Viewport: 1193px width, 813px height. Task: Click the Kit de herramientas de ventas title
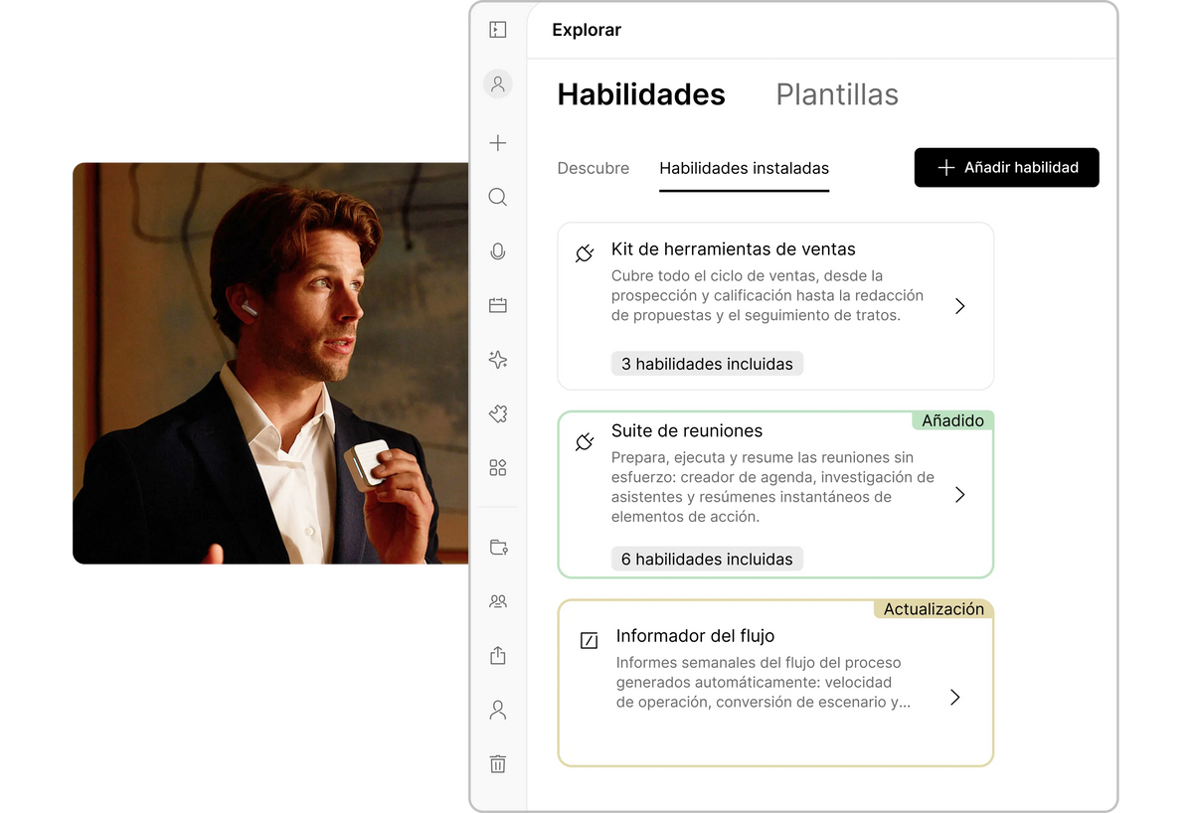click(734, 249)
